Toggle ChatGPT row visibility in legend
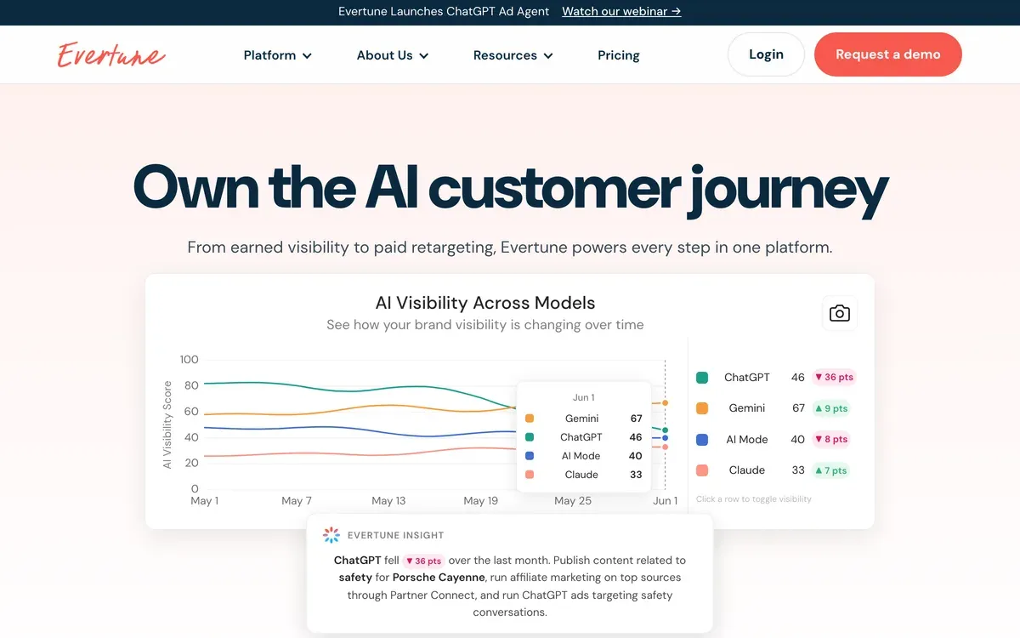The height and width of the screenshot is (638, 1020). click(776, 377)
